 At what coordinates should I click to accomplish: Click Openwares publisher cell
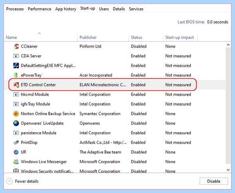pyautogui.click(x=90, y=123)
